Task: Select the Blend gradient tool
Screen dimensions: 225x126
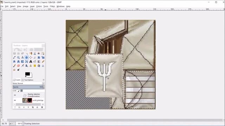Action: (39, 62)
